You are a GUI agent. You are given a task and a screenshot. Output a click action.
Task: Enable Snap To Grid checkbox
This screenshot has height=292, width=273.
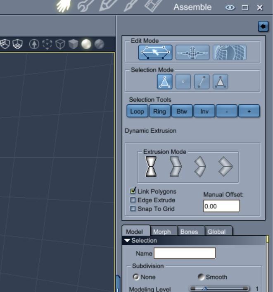point(133,208)
